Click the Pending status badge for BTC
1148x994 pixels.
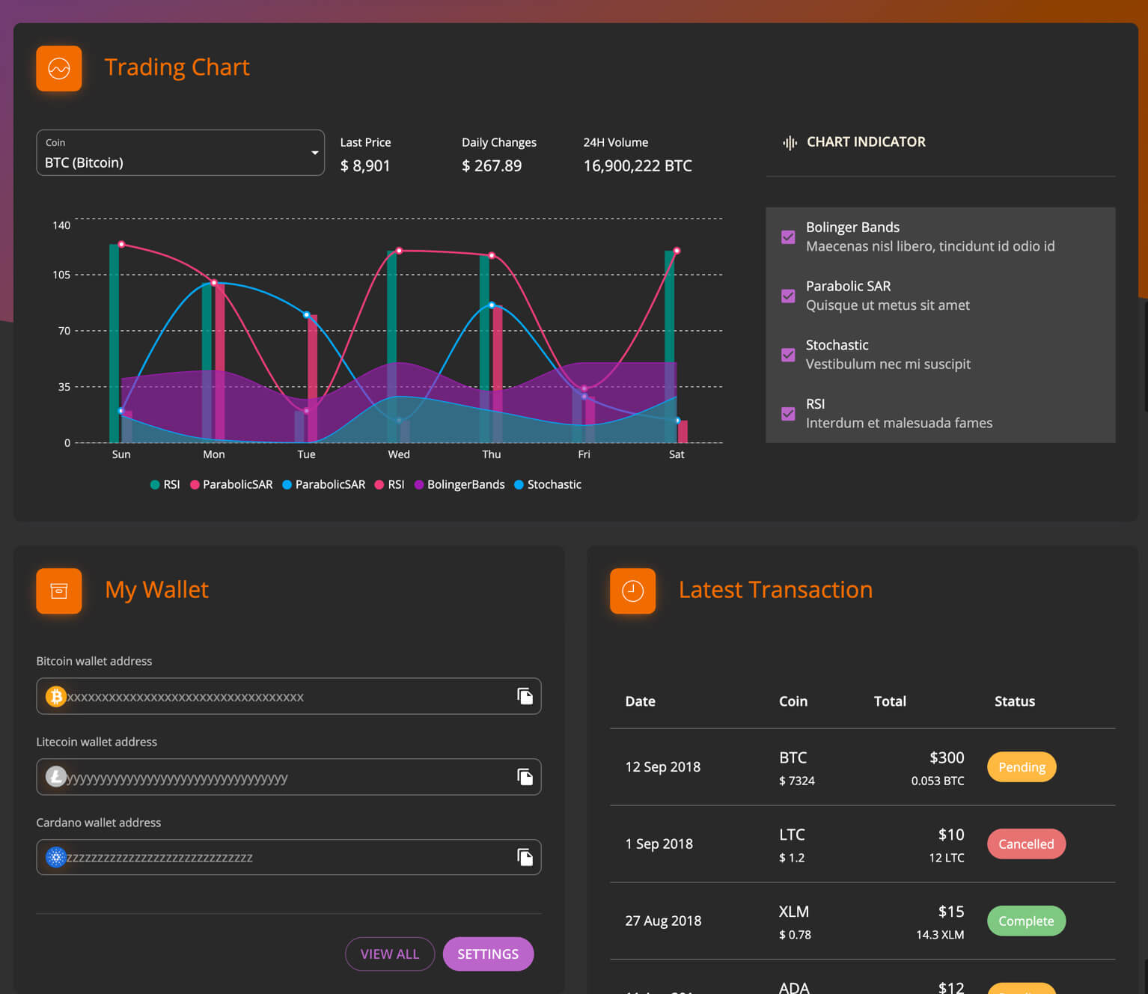click(1022, 767)
